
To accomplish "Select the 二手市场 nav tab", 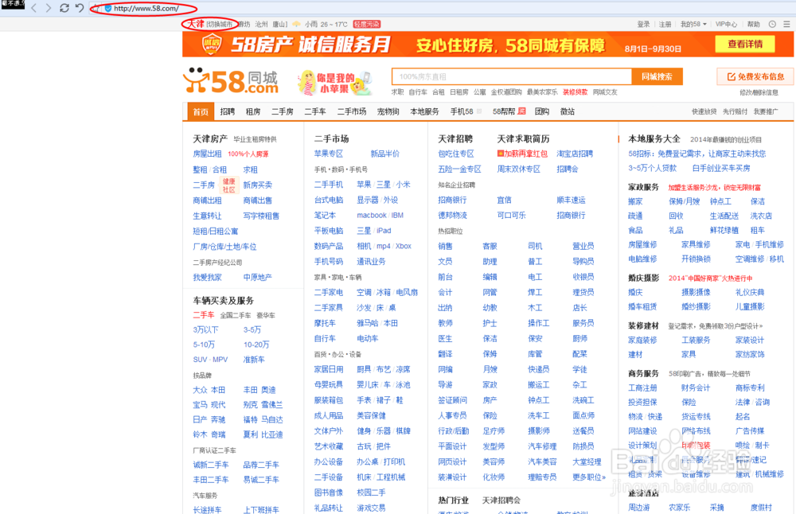I will coord(352,111).
